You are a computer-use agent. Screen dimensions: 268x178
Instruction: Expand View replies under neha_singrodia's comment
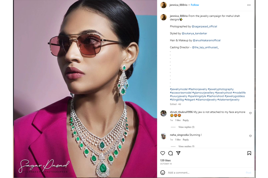(x=186, y=146)
